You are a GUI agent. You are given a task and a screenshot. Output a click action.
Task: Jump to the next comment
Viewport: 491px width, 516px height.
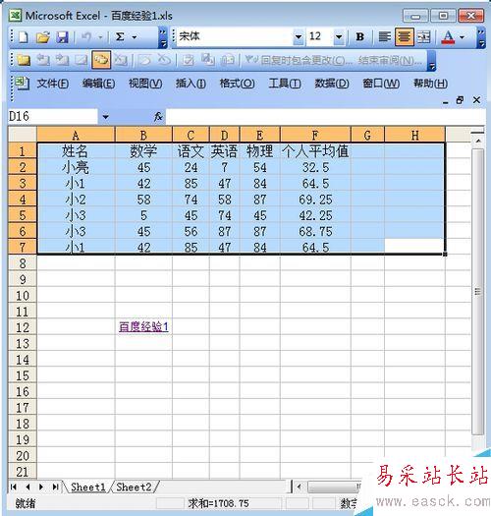[62, 60]
